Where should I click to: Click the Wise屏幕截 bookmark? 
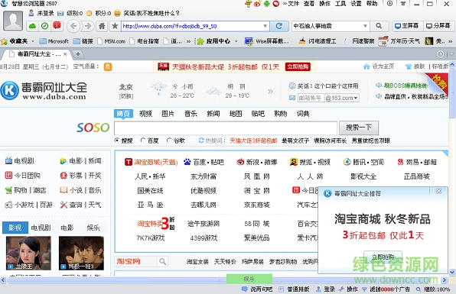point(267,41)
